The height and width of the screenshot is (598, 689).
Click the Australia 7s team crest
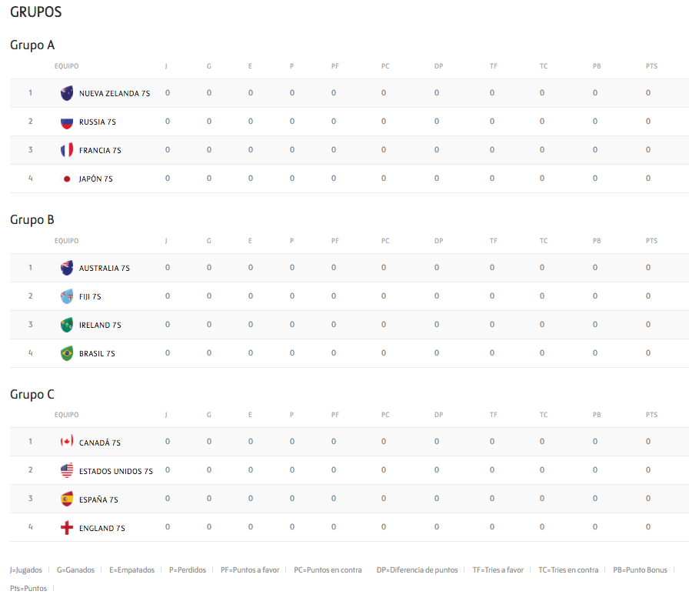[x=67, y=268]
